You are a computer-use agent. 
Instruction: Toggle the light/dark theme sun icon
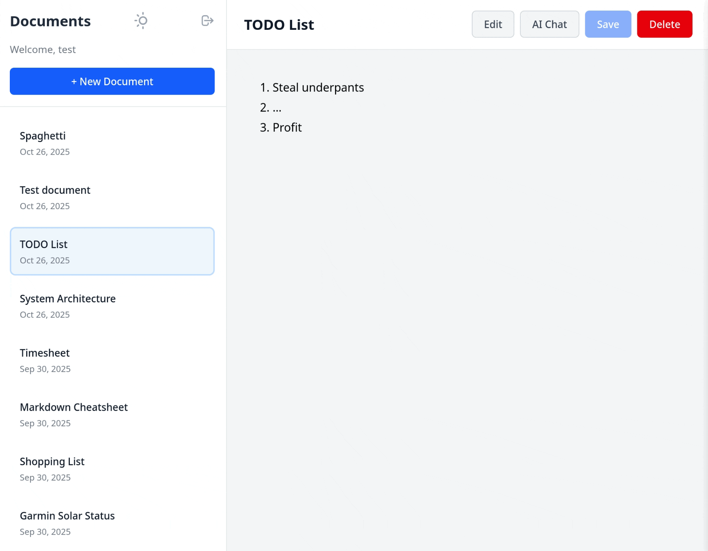point(141,21)
